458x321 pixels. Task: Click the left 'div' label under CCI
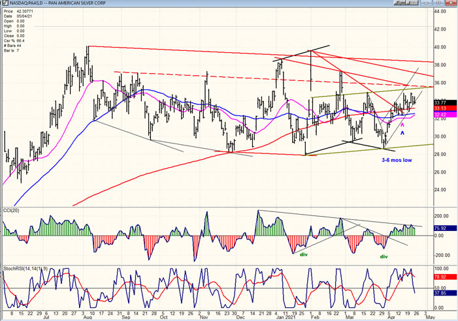[304, 254]
